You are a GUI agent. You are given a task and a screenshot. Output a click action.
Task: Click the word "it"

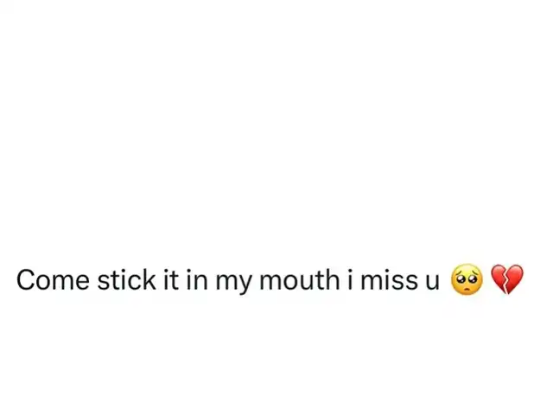(171, 279)
